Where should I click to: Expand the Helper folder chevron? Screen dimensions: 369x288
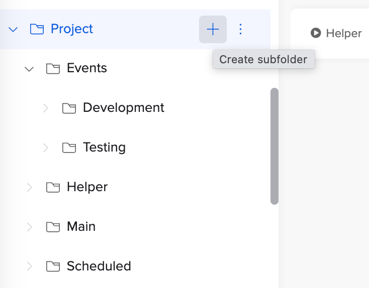point(30,187)
